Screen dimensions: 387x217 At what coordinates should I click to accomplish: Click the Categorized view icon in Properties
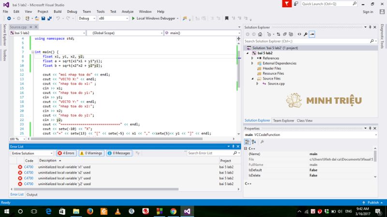pyautogui.click(x=247, y=142)
